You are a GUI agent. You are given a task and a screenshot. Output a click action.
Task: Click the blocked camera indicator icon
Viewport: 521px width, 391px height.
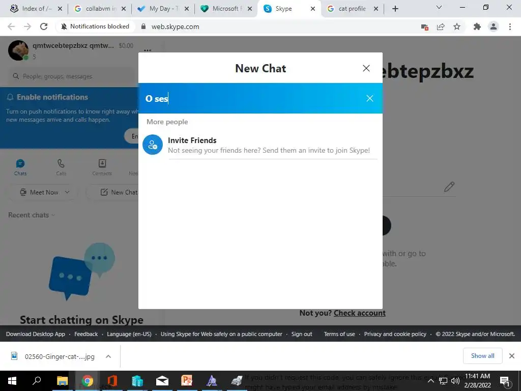[x=424, y=27]
